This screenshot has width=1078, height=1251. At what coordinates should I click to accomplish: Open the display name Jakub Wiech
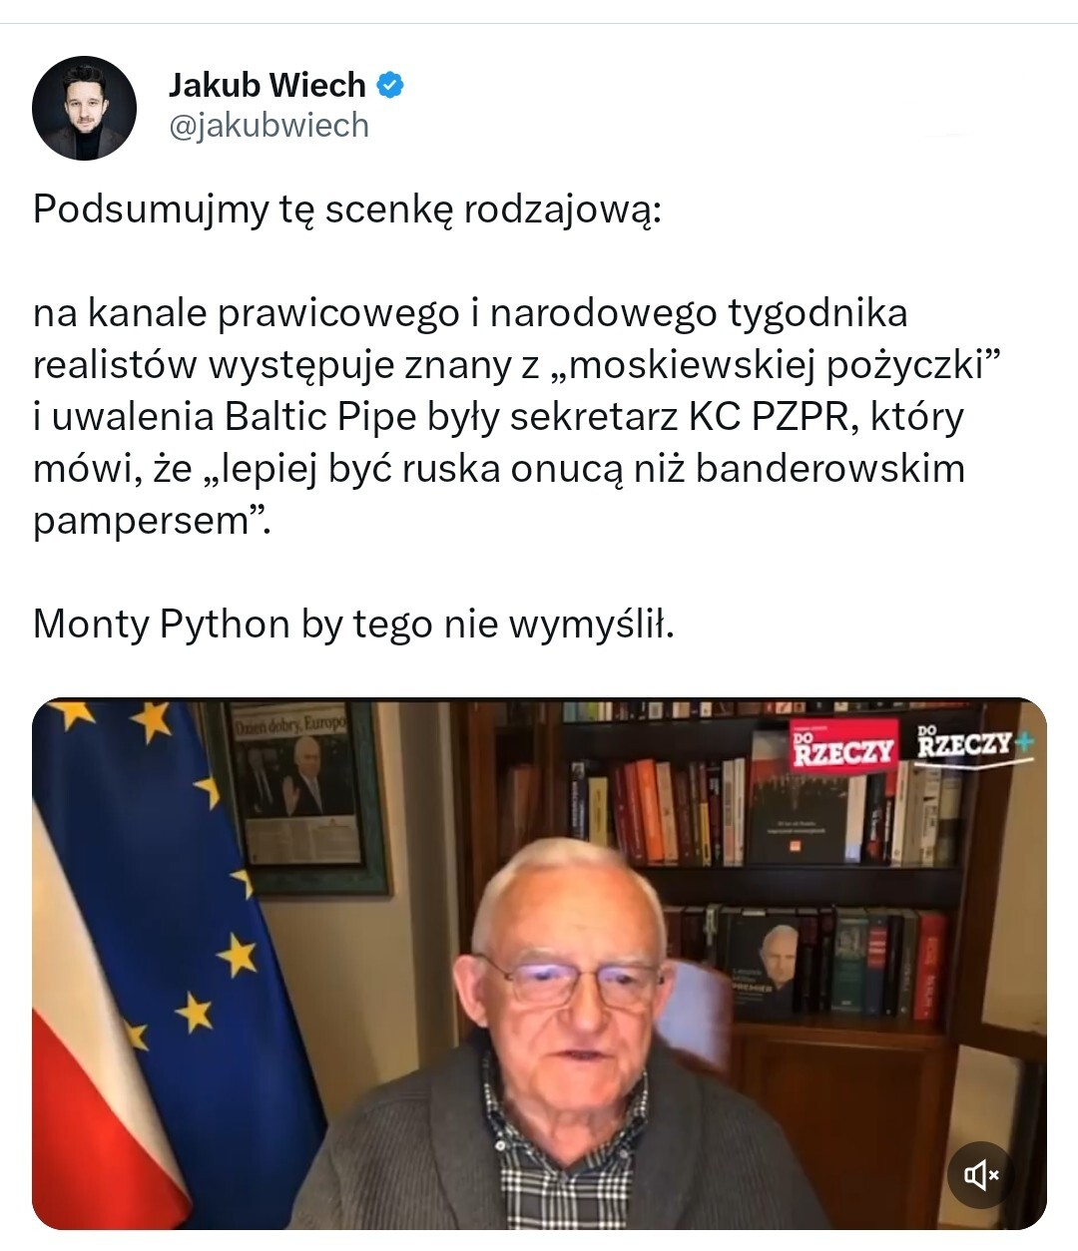tap(268, 86)
